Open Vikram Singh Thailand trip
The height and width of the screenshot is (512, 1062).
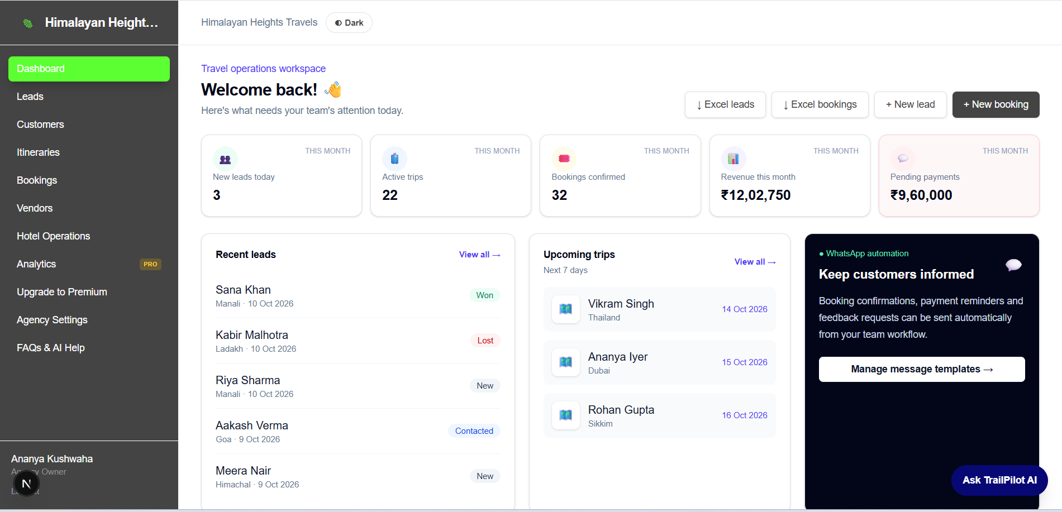point(659,309)
